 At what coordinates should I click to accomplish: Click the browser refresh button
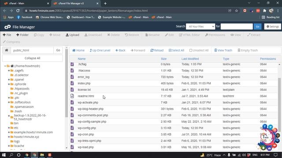tap(18, 11)
